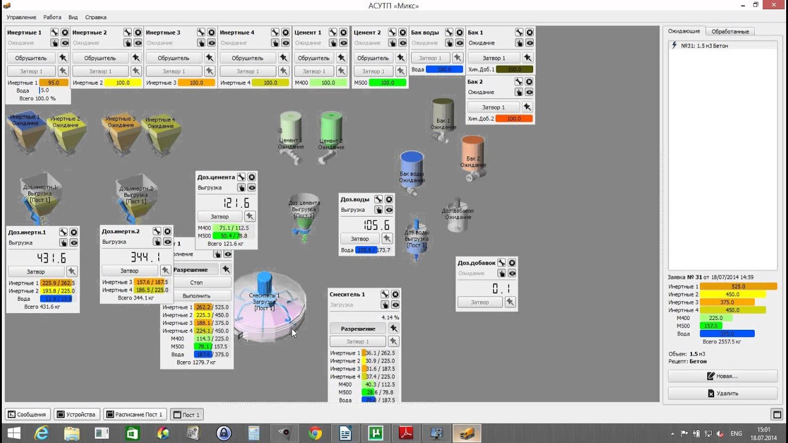Toggle eye visibility for Инертные 1 panel
This screenshot has height=443, width=788.
pyautogui.click(x=65, y=42)
